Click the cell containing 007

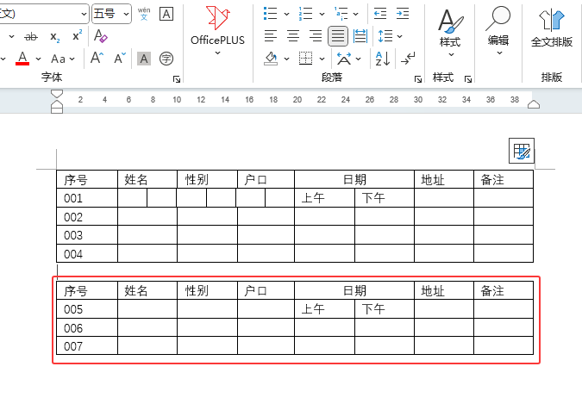pyautogui.click(x=87, y=345)
